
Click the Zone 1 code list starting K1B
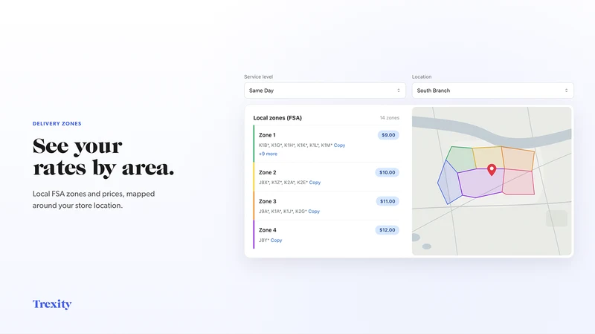(x=295, y=145)
